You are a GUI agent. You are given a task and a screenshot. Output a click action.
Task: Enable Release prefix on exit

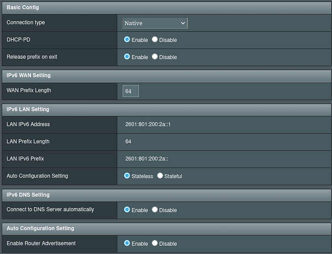(127, 57)
